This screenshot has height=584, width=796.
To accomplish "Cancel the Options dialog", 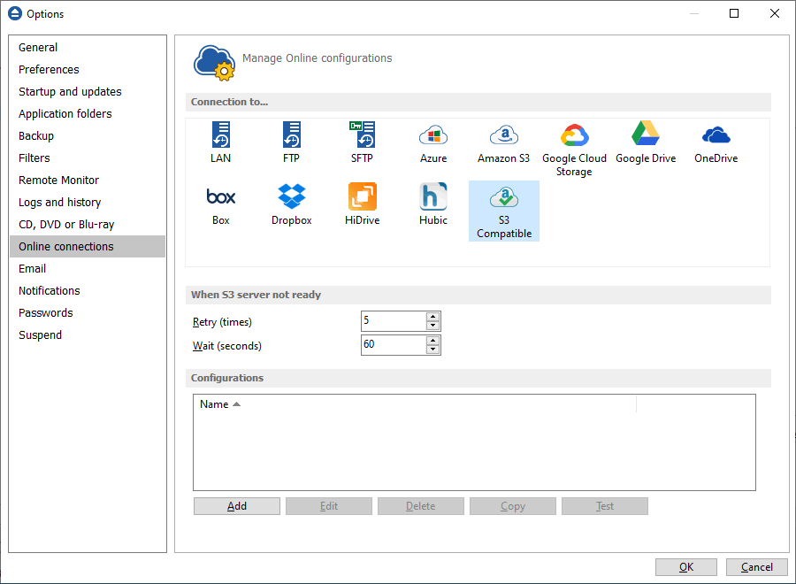I will click(757, 567).
